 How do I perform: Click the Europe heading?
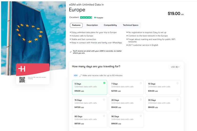(x=77, y=10)
